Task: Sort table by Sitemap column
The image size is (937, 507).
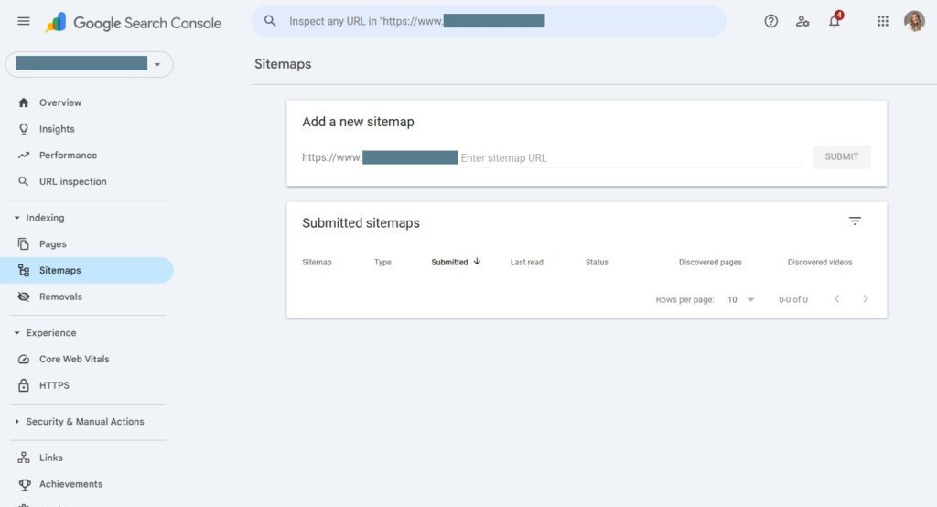Action: 317,263
